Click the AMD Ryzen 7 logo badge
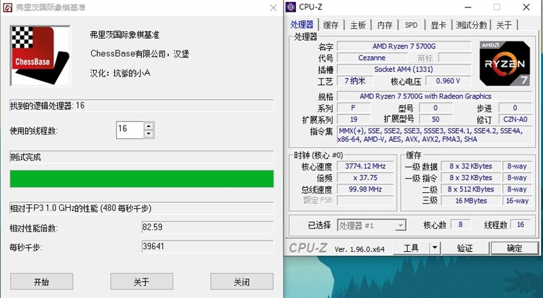The image size is (543, 298). (504, 63)
